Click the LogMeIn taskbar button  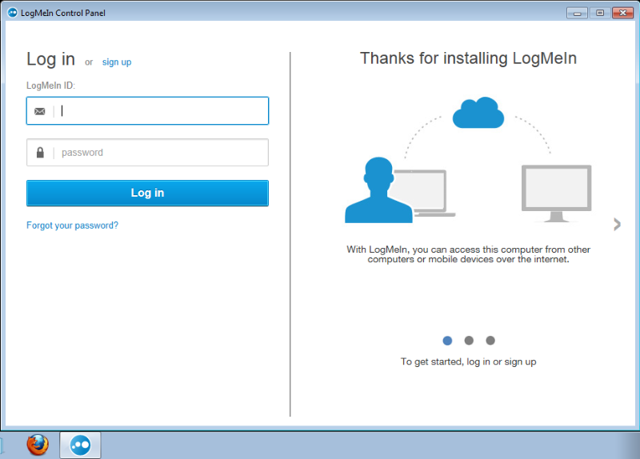[x=80, y=445]
